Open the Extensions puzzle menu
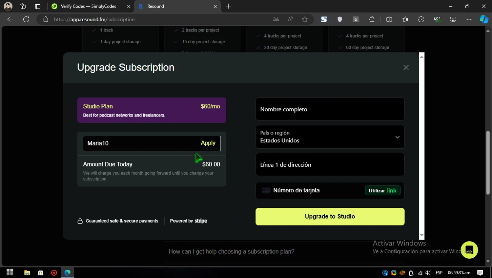Viewport: 492px width, 278px height. (372, 19)
